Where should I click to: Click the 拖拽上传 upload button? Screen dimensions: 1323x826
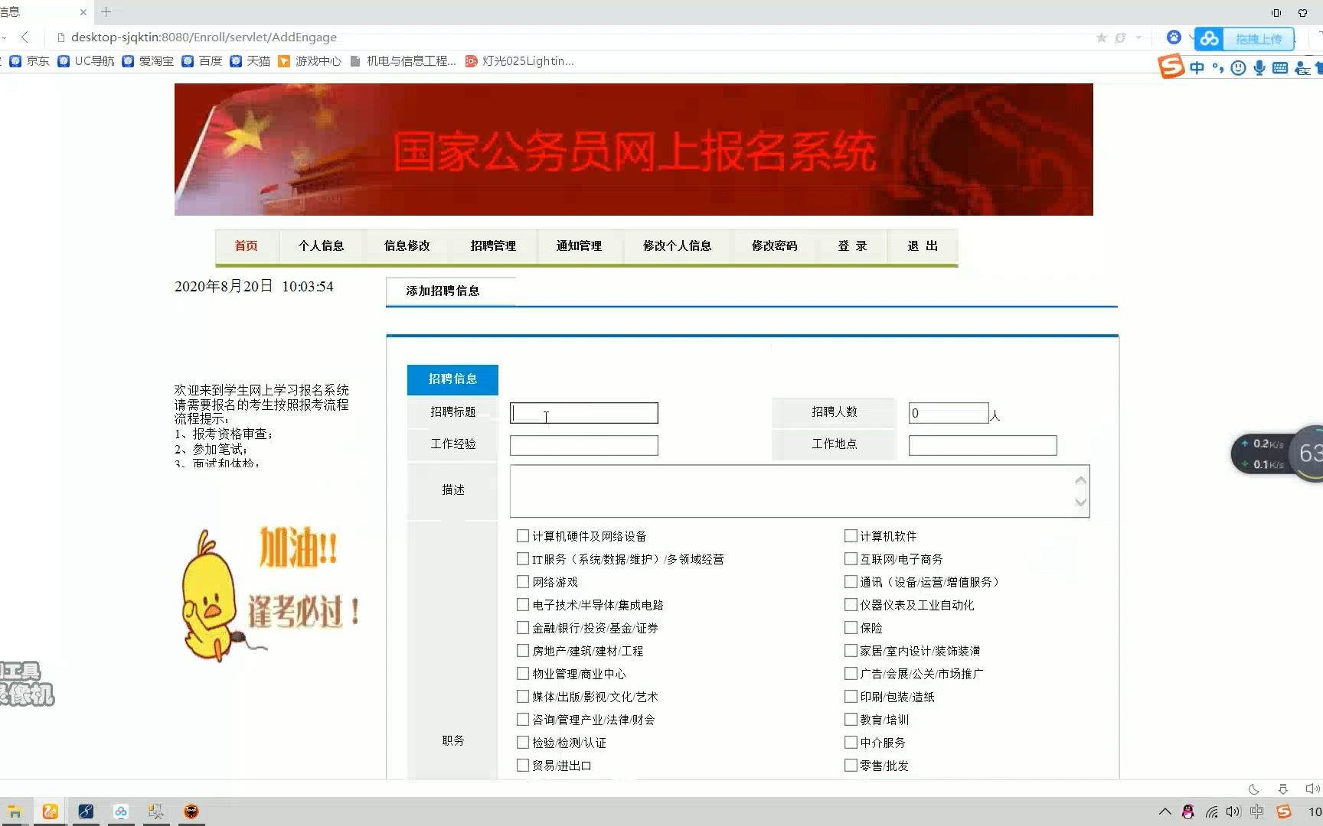1258,38
